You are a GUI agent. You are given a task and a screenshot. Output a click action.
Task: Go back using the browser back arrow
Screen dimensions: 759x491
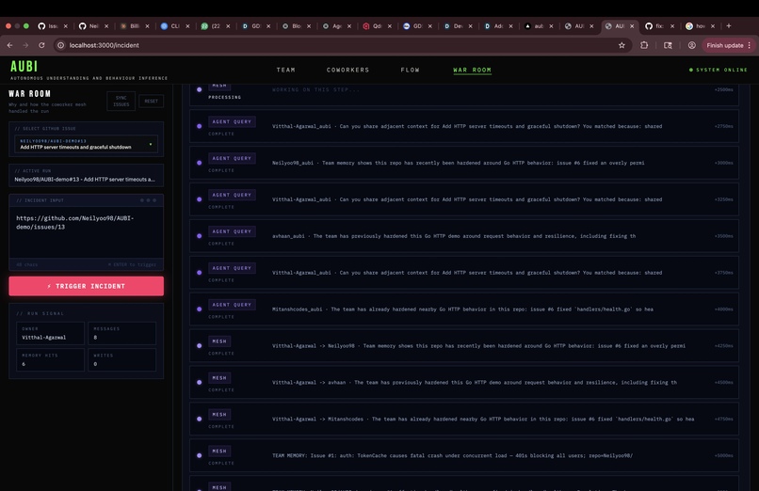pos(9,45)
